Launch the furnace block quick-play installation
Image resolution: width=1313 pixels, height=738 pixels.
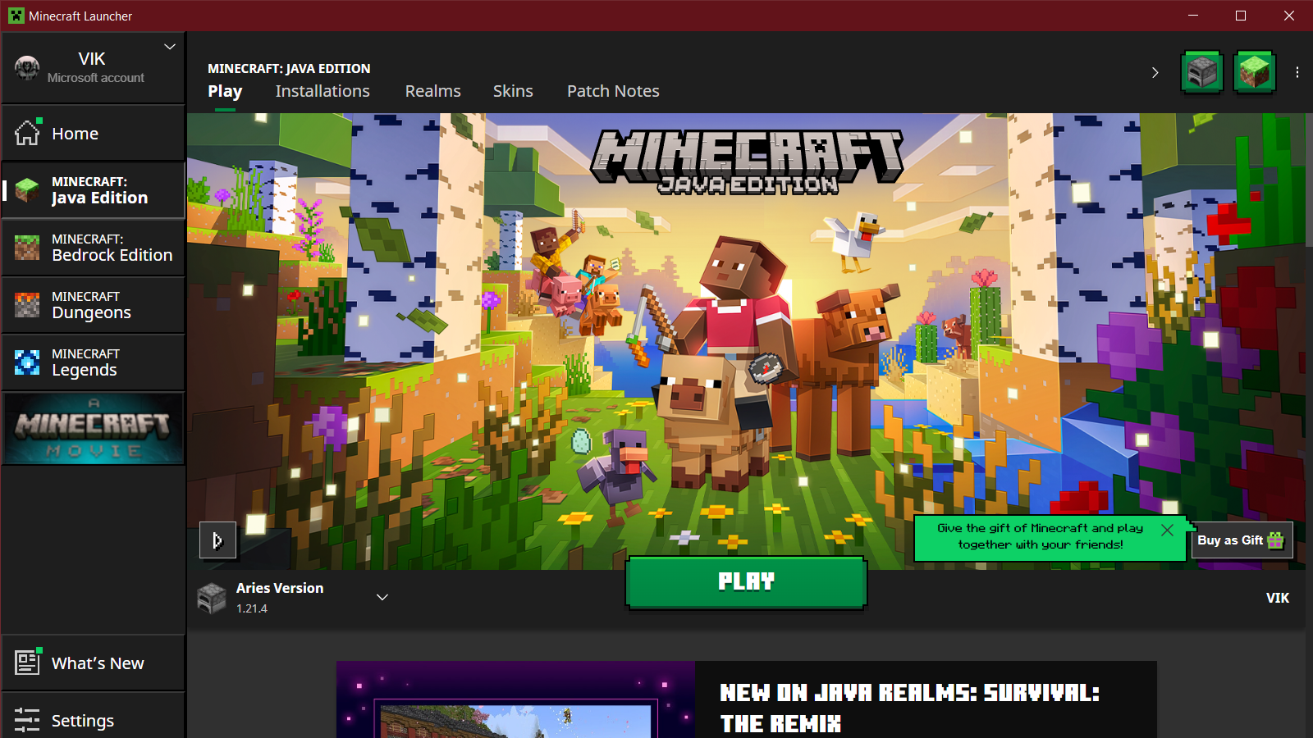(1202, 72)
